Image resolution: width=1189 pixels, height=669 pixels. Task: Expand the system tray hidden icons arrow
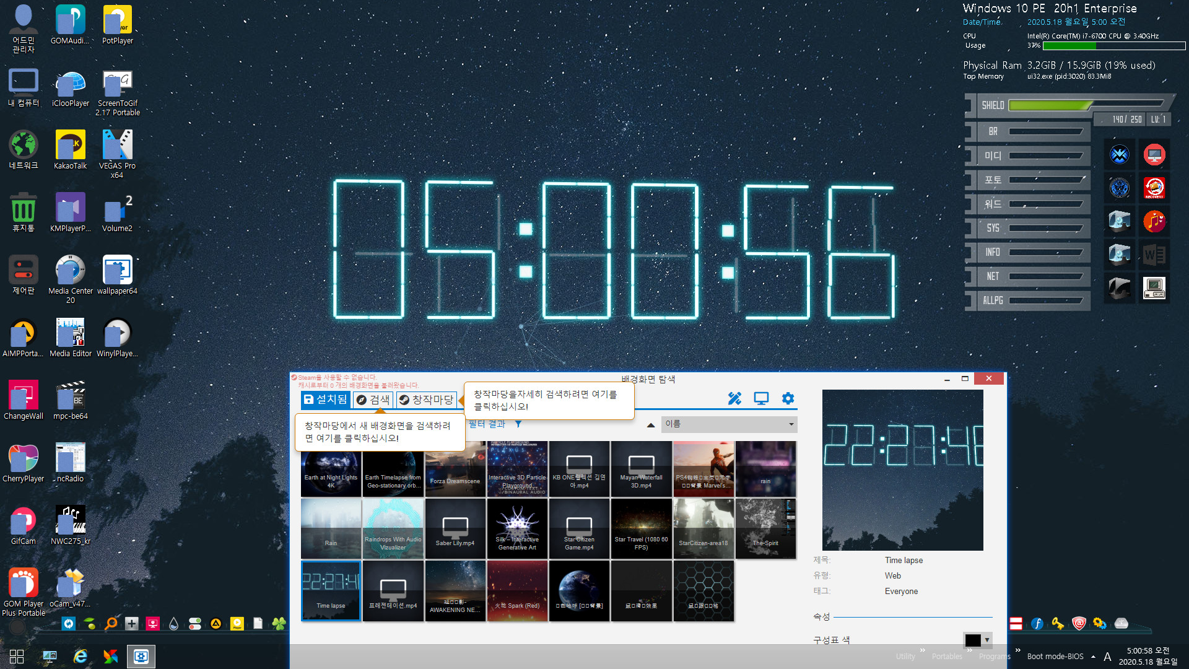pyautogui.click(x=1093, y=657)
